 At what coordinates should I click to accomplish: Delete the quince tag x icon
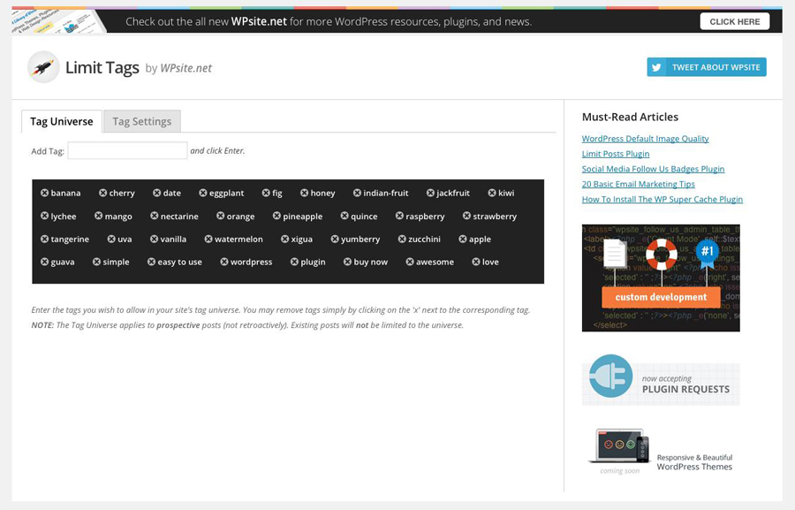tap(344, 216)
